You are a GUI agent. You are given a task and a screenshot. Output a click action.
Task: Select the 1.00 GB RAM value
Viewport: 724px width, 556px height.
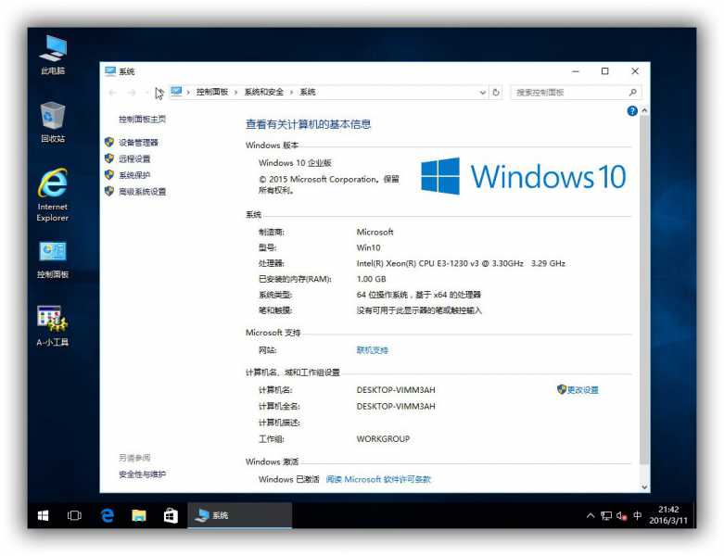coord(371,279)
